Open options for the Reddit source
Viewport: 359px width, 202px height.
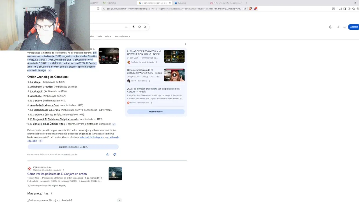point(152,103)
